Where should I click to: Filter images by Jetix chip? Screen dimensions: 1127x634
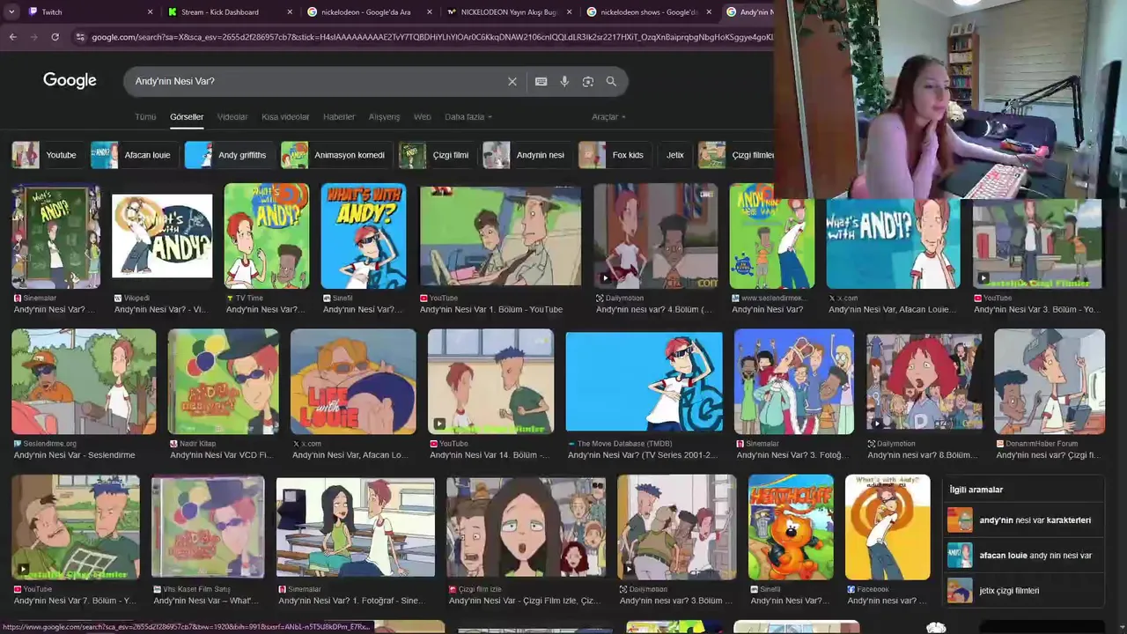click(675, 155)
